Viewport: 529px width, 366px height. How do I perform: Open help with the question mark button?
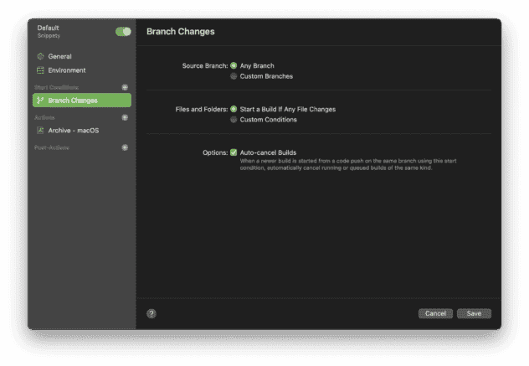152,313
